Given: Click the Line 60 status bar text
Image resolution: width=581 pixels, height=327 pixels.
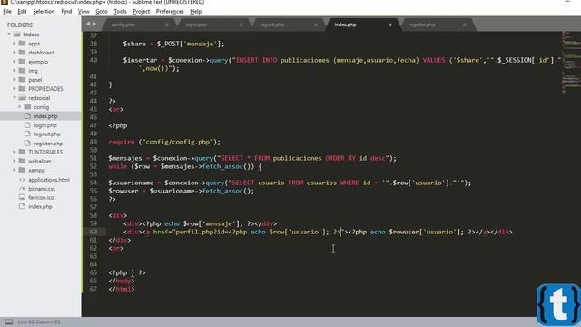Looking at the screenshot, I should (x=39, y=322).
